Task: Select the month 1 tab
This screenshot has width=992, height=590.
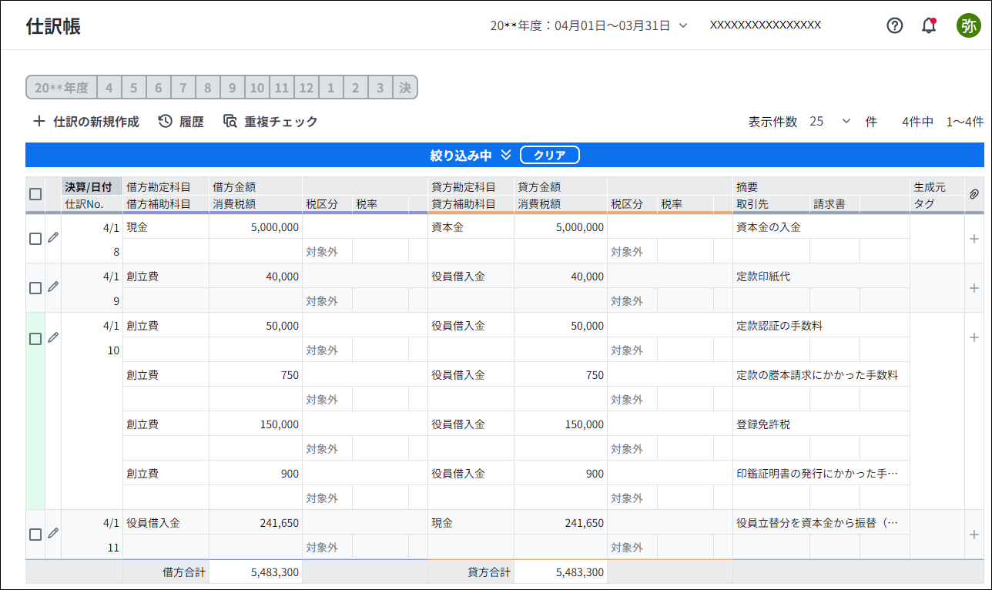Action: pos(330,88)
